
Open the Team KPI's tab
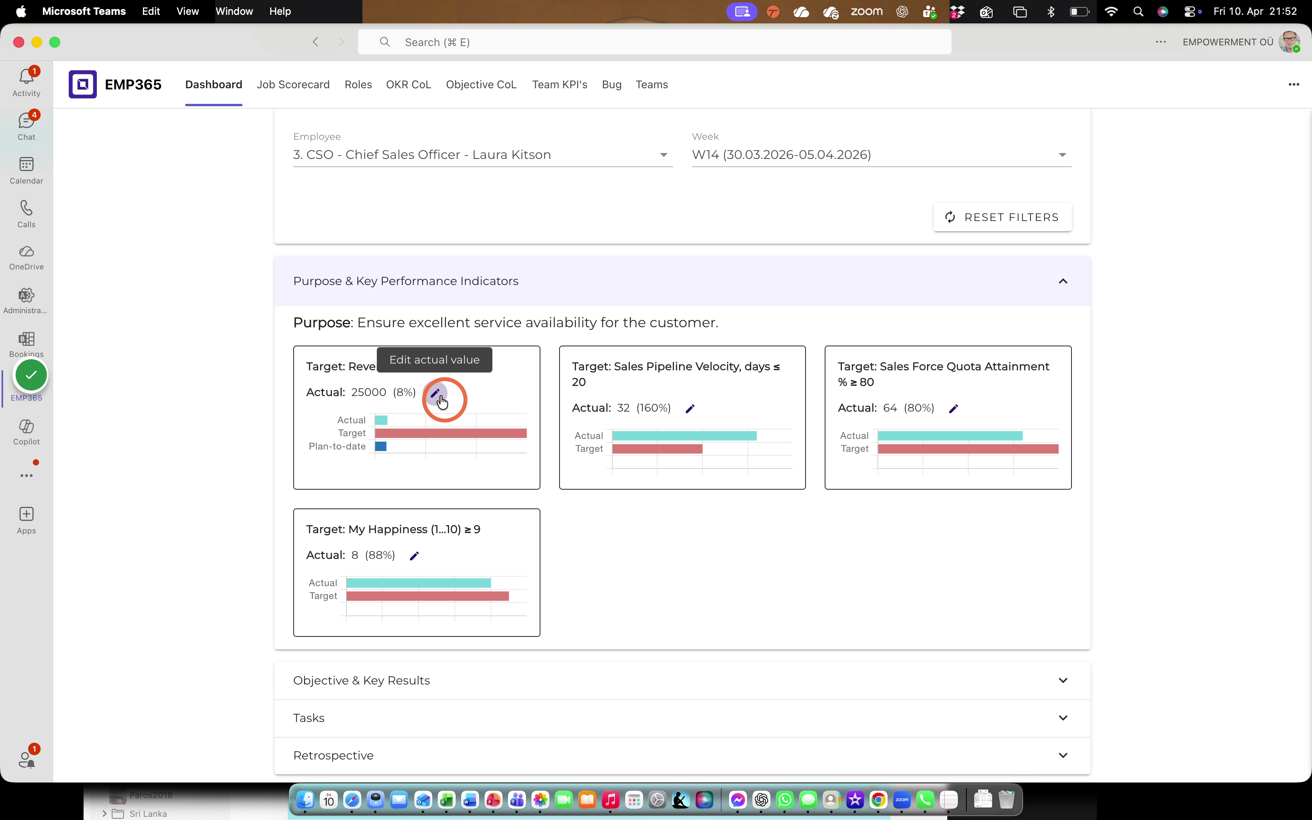(560, 85)
